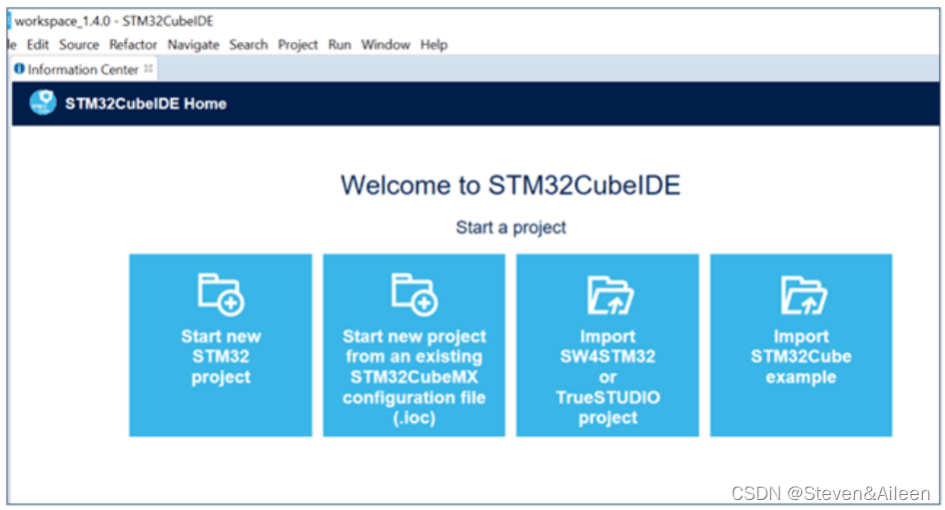Open the Edit menu

point(37,45)
